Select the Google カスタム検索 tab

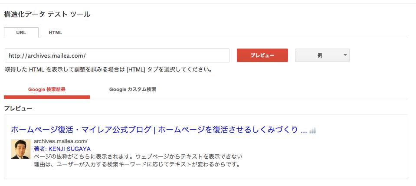point(133,89)
